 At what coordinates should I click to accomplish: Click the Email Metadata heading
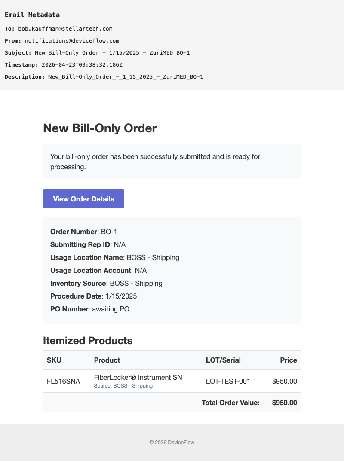[x=32, y=15]
